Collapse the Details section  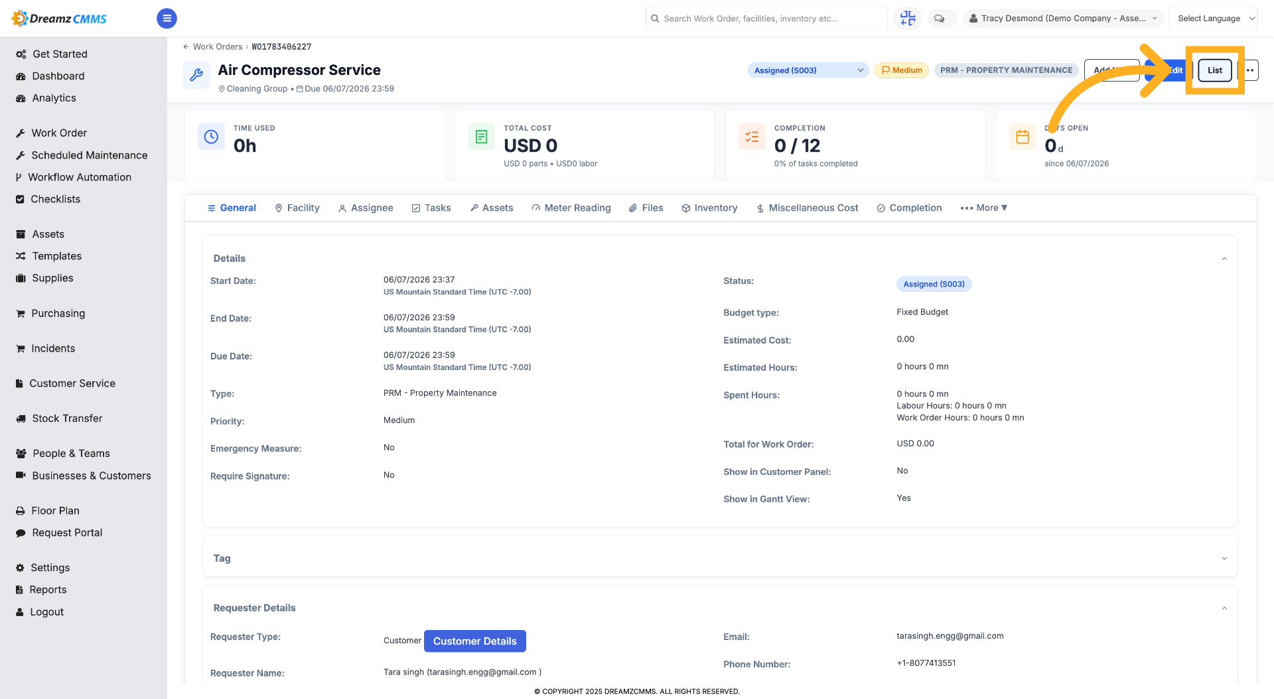[1224, 259]
